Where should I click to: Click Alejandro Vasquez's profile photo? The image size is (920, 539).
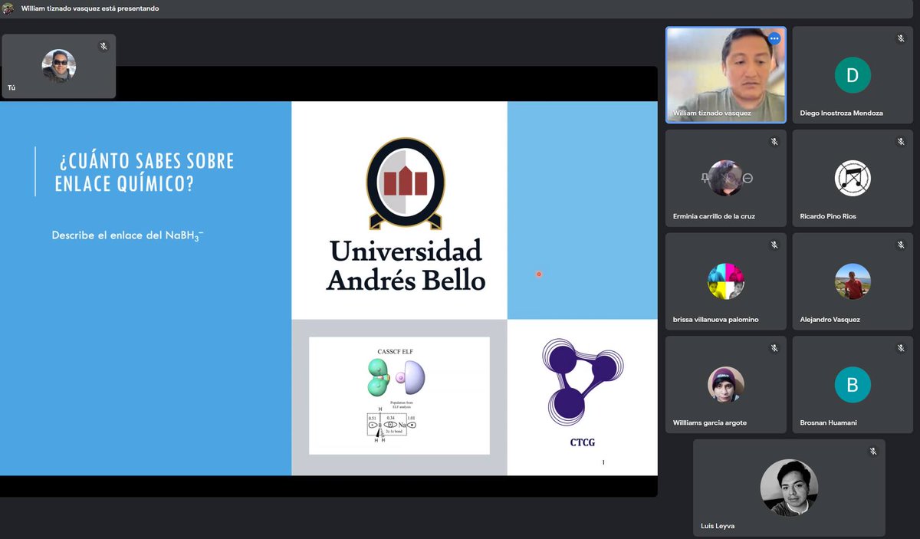853,281
